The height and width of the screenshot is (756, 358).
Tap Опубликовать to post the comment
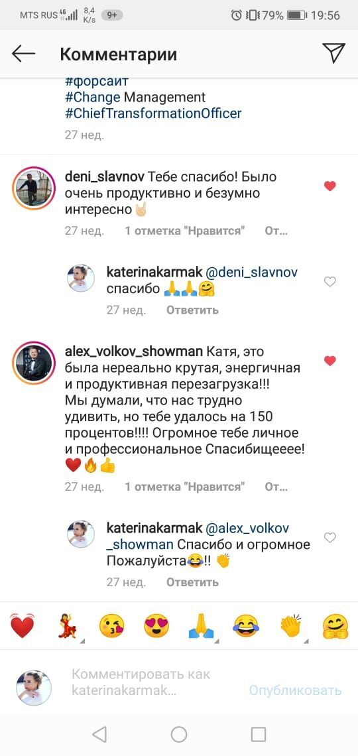[x=295, y=690]
